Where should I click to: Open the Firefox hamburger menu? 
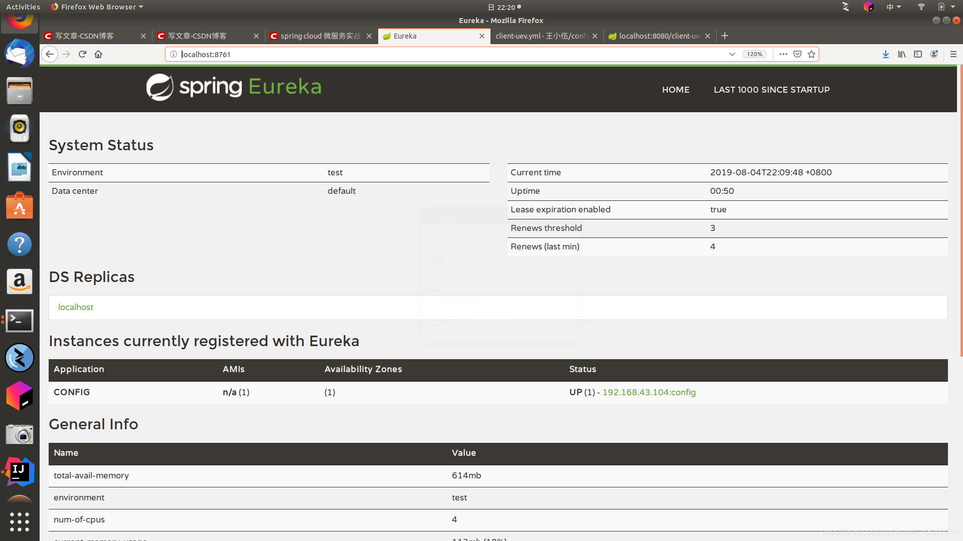click(953, 54)
